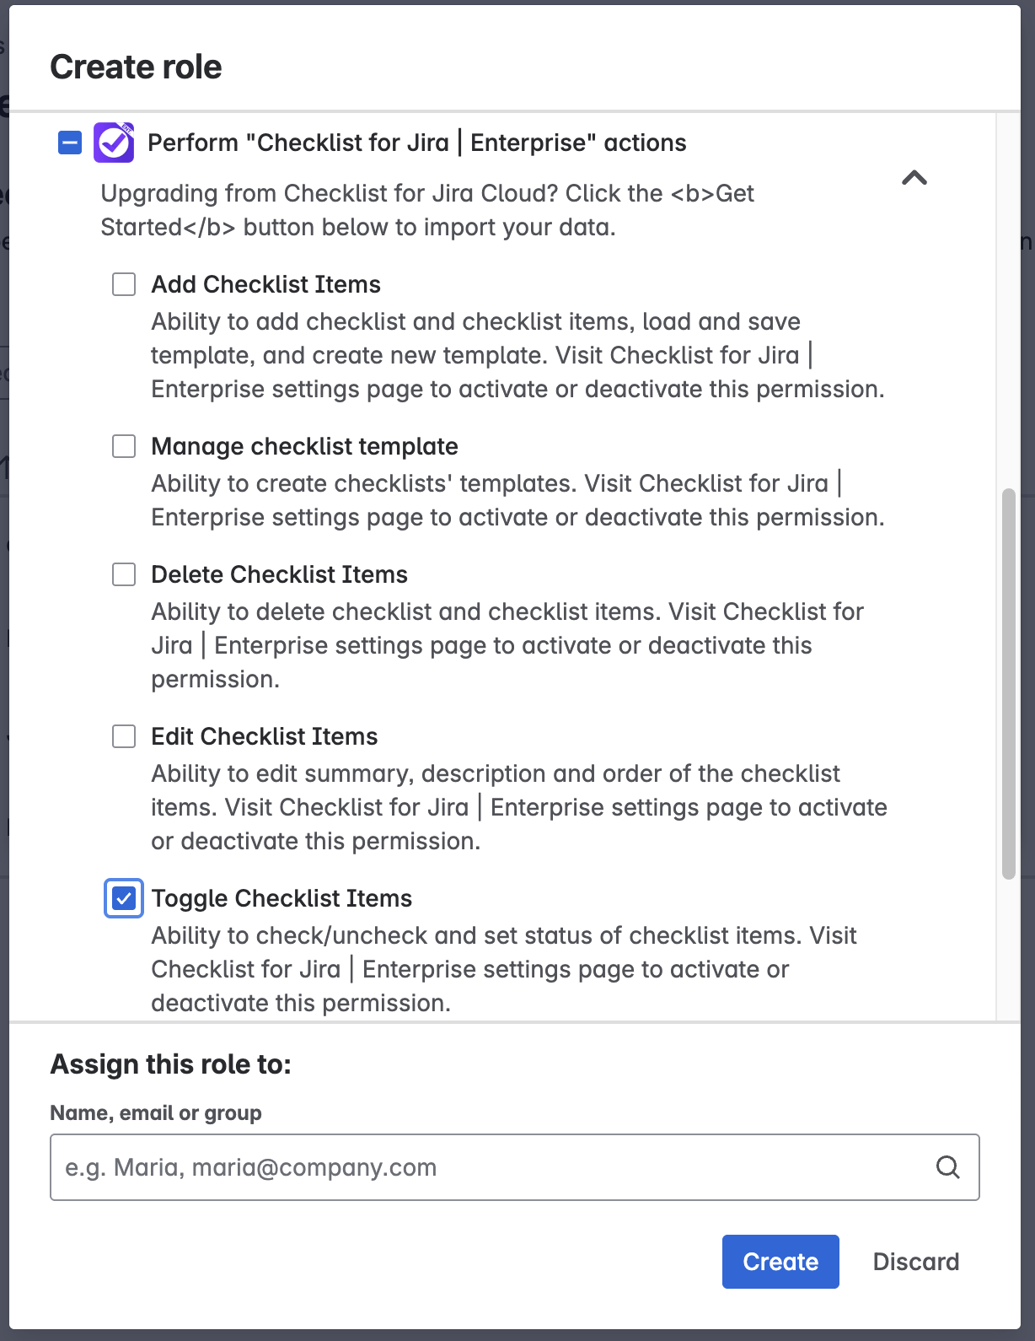This screenshot has height=1341, width=1035.
Task: Click the Toggle Checklist Items label
Action: (282, 898)
